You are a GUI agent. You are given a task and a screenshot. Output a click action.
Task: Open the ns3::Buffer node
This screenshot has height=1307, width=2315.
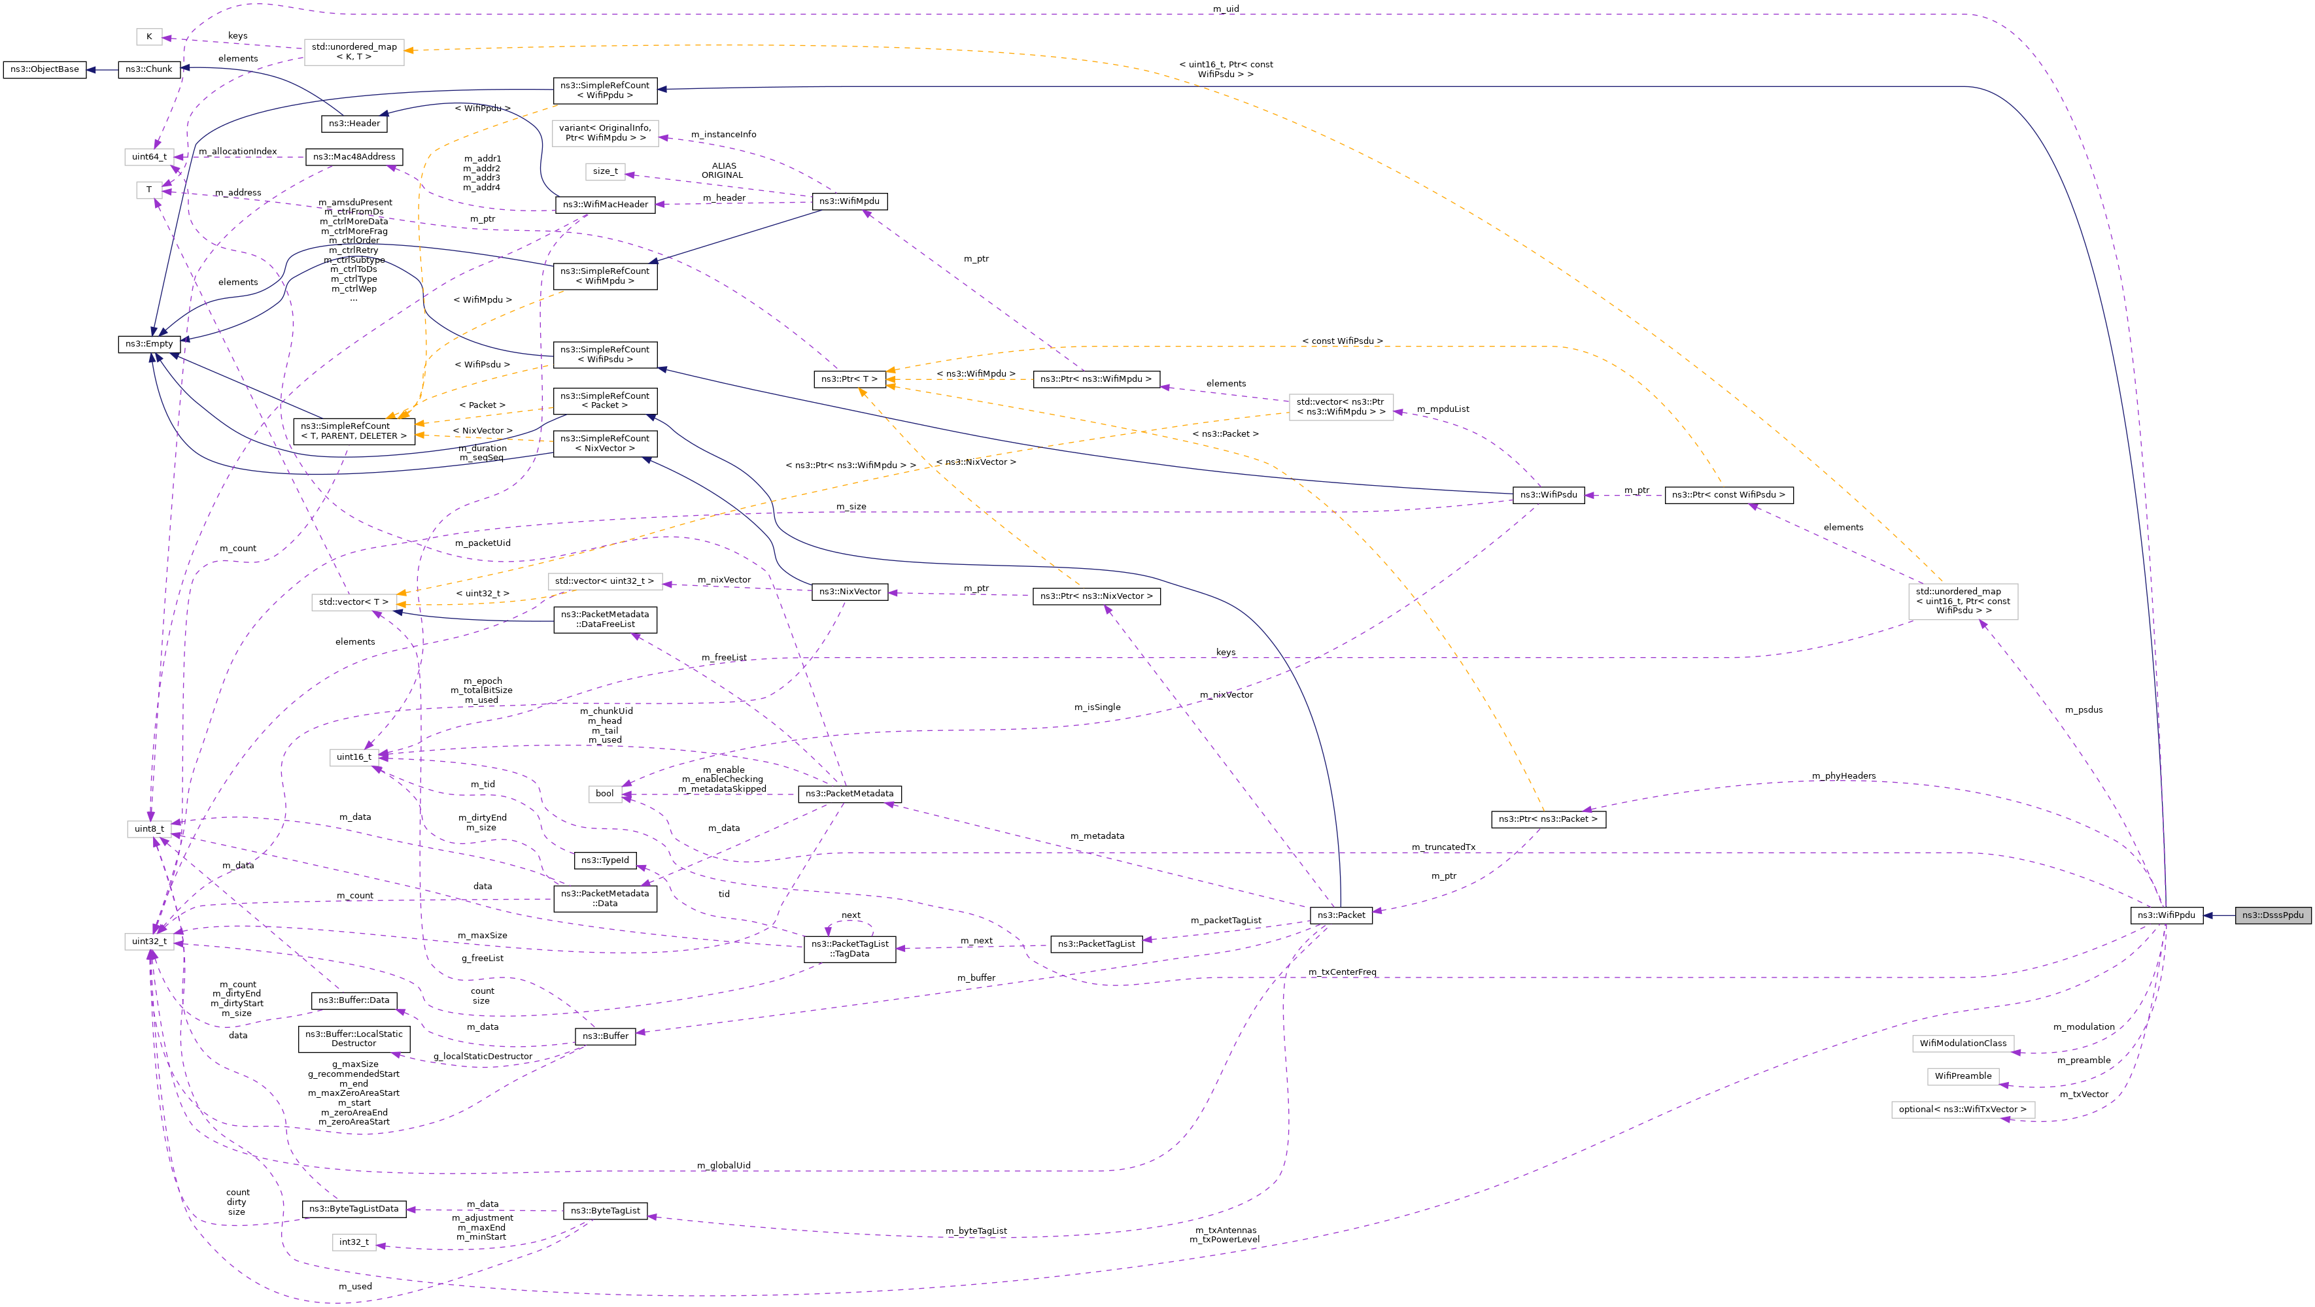(605, 1036)
